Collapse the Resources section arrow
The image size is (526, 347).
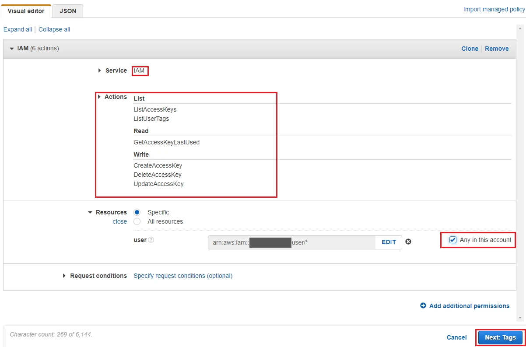[x=90, y=212]
